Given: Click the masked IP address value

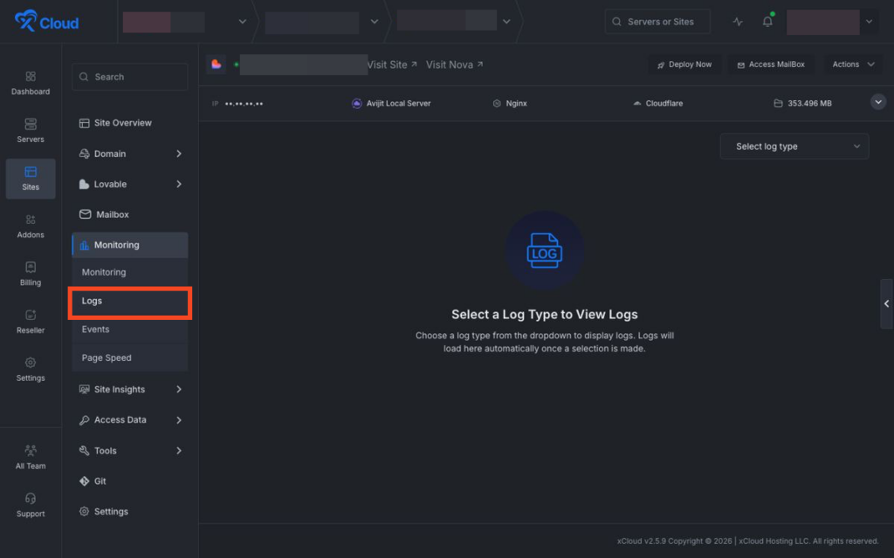Looking at the screenshot, I should (x=244, y=104).
